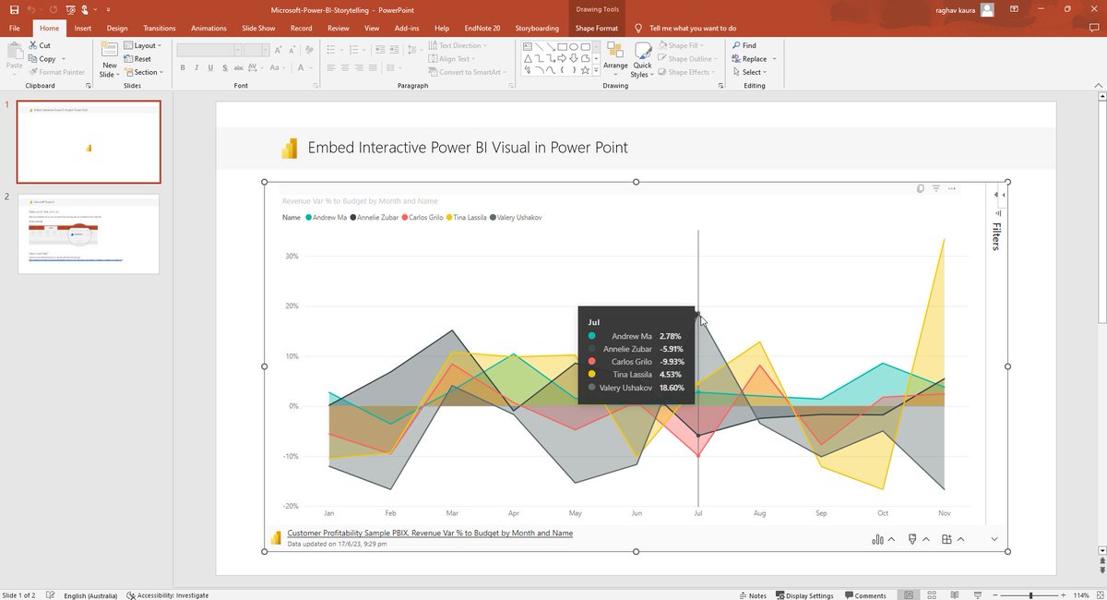Click Display Settings in status bar

[x=803, y=595]
